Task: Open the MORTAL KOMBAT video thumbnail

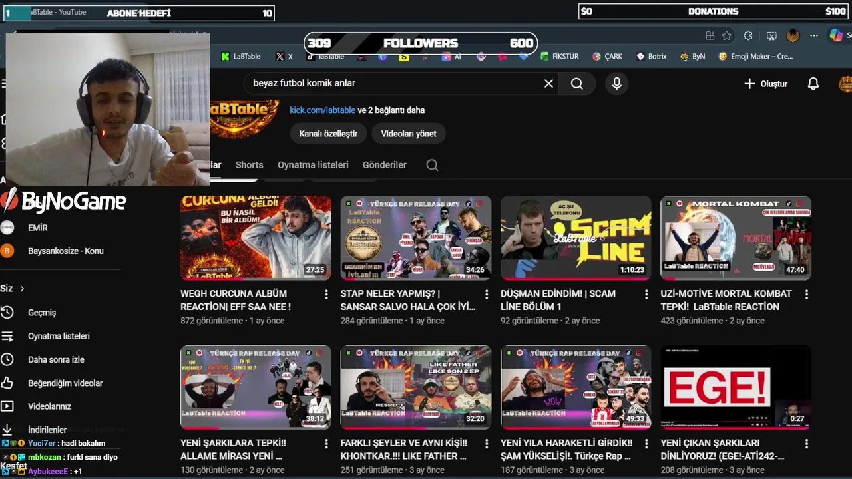Action: click(736, 238)
